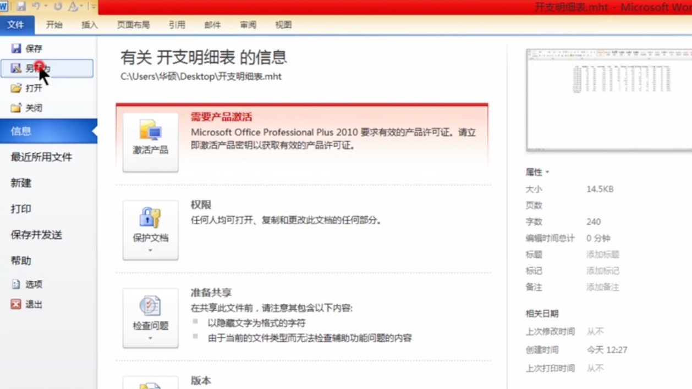The image size is (692, 389).
Task: Expand the 属性 properties dropdown
Action: pyautogui.click(x=537, y=172)
